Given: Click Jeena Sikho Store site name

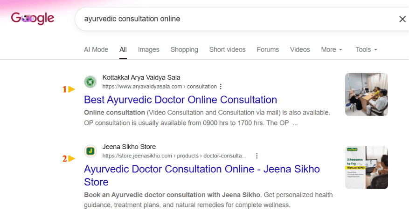Looking at the screenshot, I should coord(129,147).
